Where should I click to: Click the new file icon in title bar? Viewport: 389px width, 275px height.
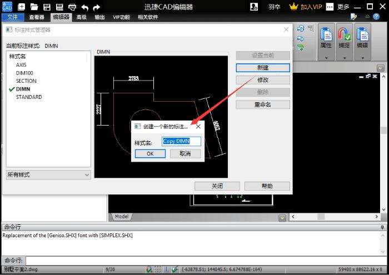coord(21,7)
